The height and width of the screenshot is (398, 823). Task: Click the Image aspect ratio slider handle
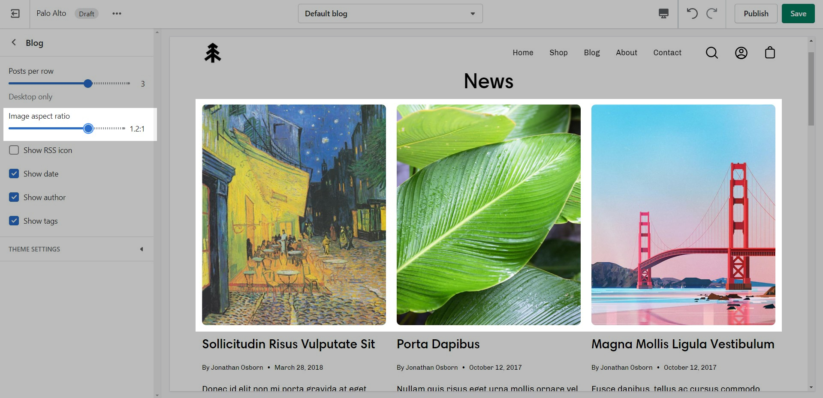[x=88, y=129]
